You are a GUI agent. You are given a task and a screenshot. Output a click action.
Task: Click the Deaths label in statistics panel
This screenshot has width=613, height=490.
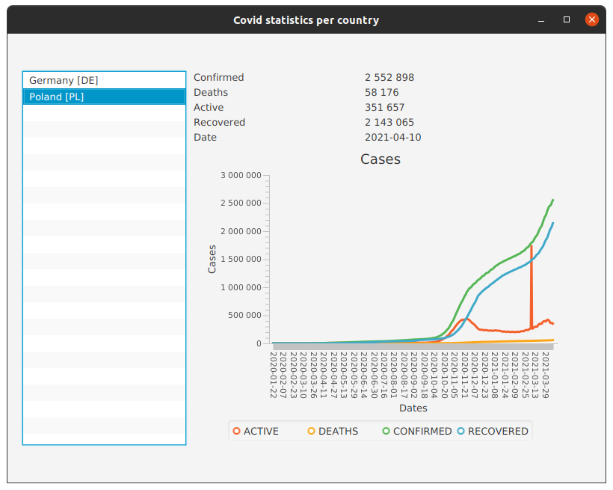[x=209, y=92]
